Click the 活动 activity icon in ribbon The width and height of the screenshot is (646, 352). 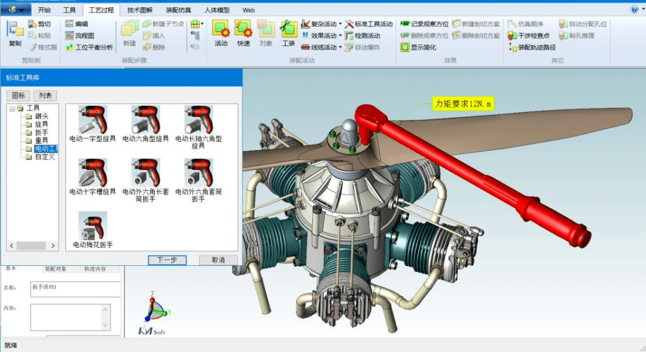(221, 33)
